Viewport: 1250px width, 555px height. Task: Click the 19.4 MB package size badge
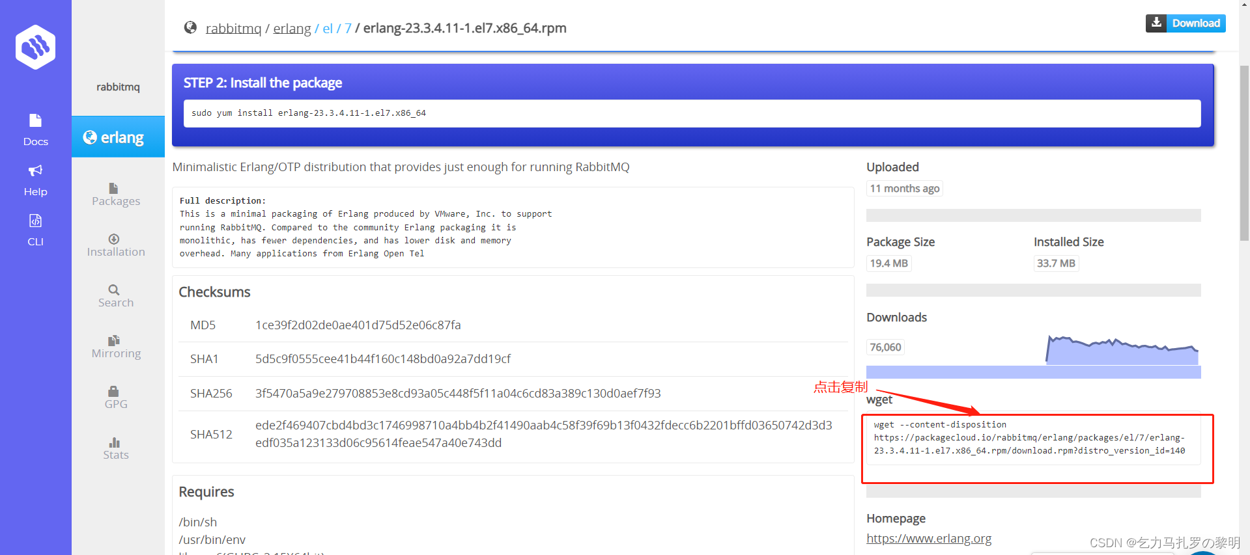click(888, 263)
